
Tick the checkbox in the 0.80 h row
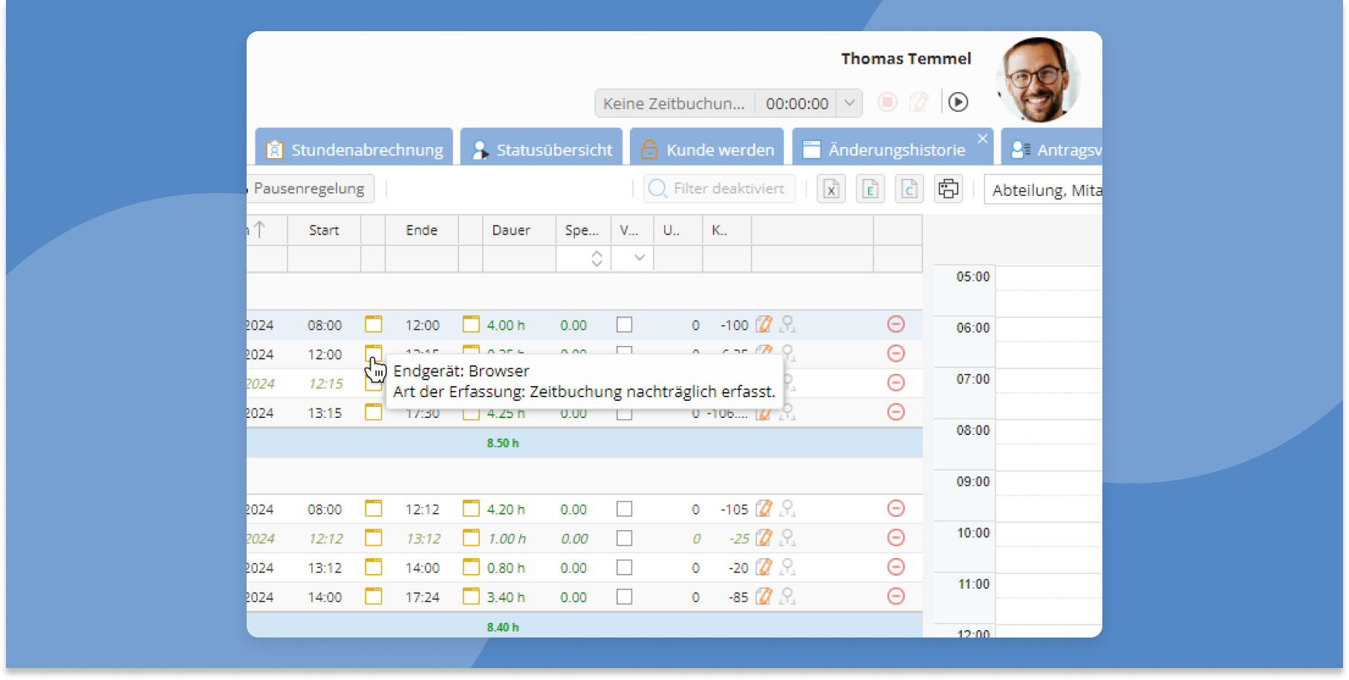pyautogui.click(x=625, y=567)
